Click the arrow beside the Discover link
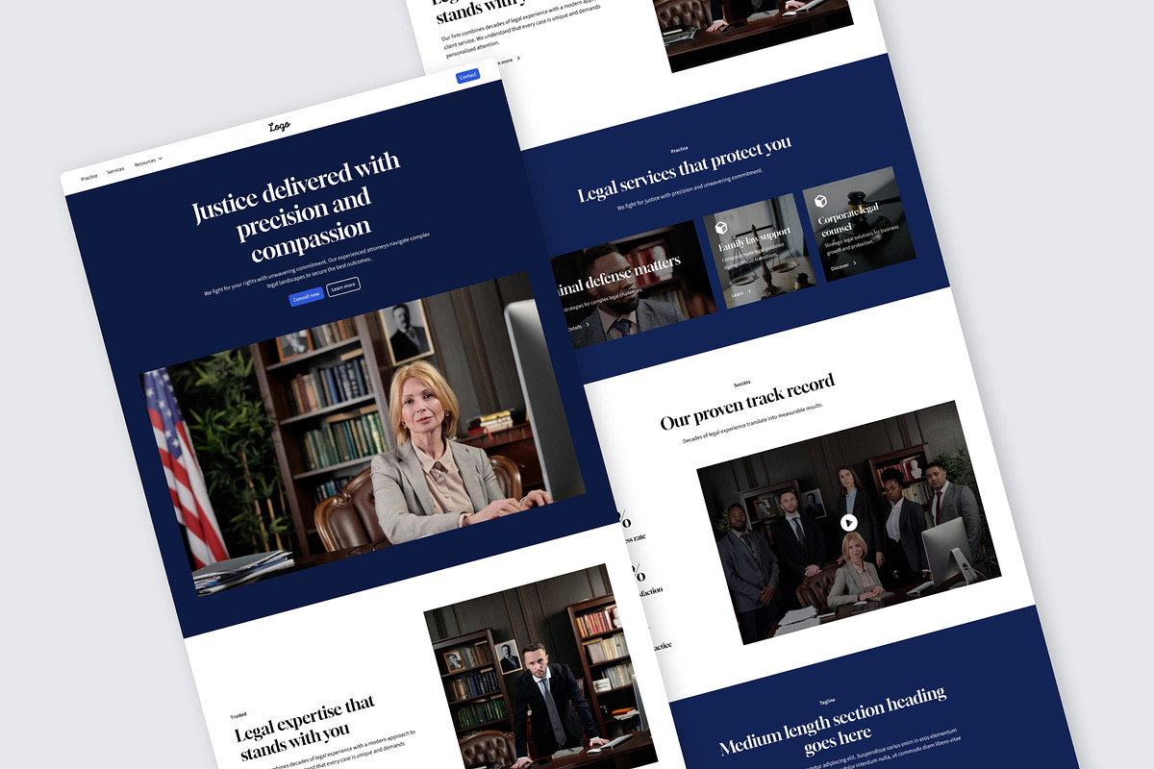Viewport: 1154px width, 769px height. pos(856,262)
